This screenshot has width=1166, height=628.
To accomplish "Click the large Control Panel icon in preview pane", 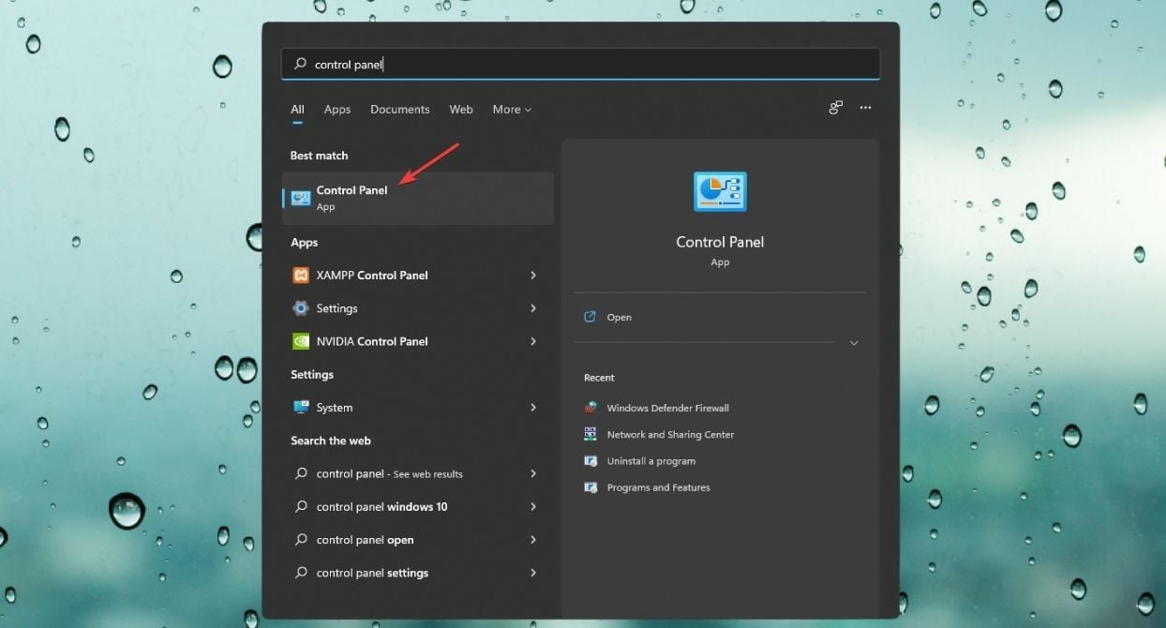I will click(720, 192).
